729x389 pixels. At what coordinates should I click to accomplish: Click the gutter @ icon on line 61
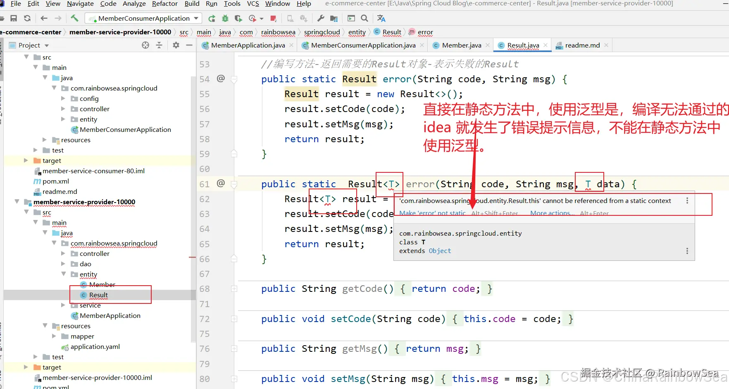(221, 183)
